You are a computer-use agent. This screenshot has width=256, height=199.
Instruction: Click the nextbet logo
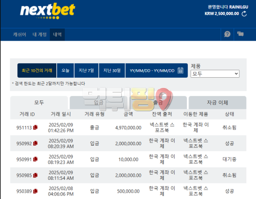47,11
